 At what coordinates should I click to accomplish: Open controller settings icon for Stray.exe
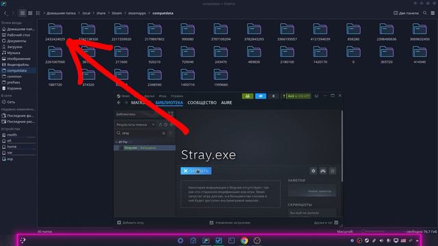[x=323, y=171]
